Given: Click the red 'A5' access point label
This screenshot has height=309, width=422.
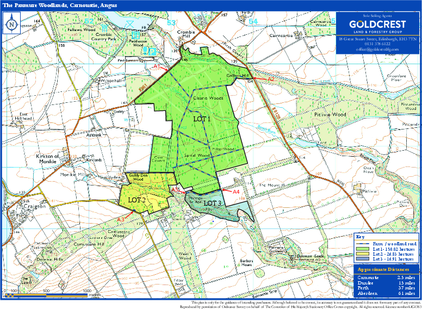Looking at the screenshot, I should [175, 189].
